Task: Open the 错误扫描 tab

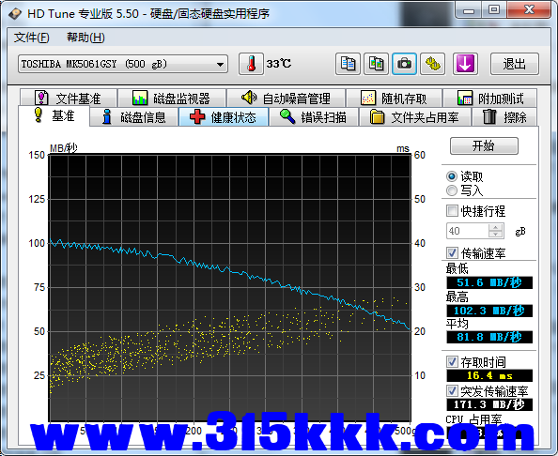Action: coord(314,117)
